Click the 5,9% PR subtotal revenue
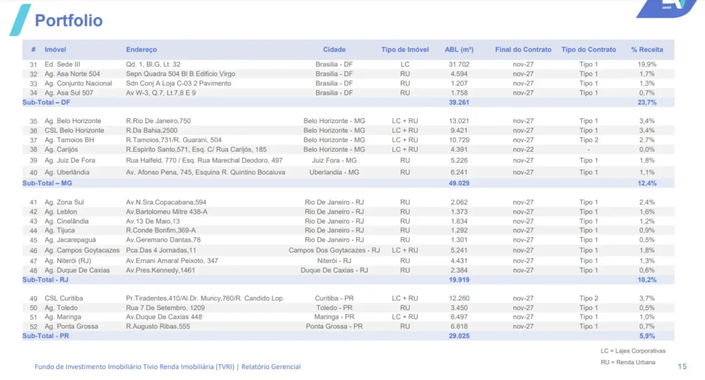This screenshot has width=705, height=380. pyautogui.click(x=646, y=335)
